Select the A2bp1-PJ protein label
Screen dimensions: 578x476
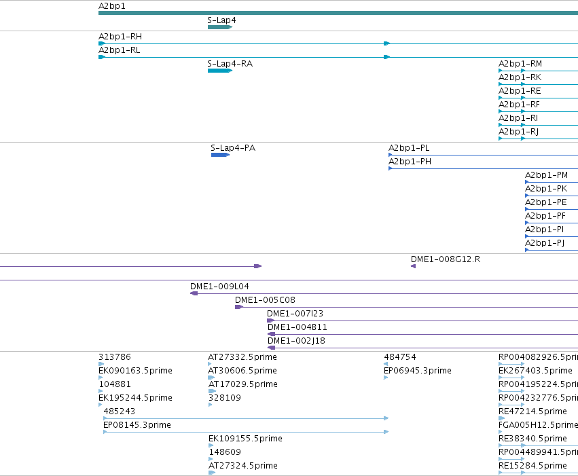(x=545, y=244)
